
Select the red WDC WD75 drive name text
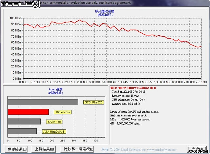(x=133, y=88)
